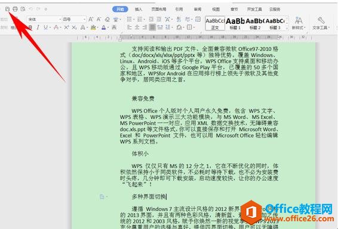Increase font size with grow font icon
This screenshot has width=338, height=229.
91,19
